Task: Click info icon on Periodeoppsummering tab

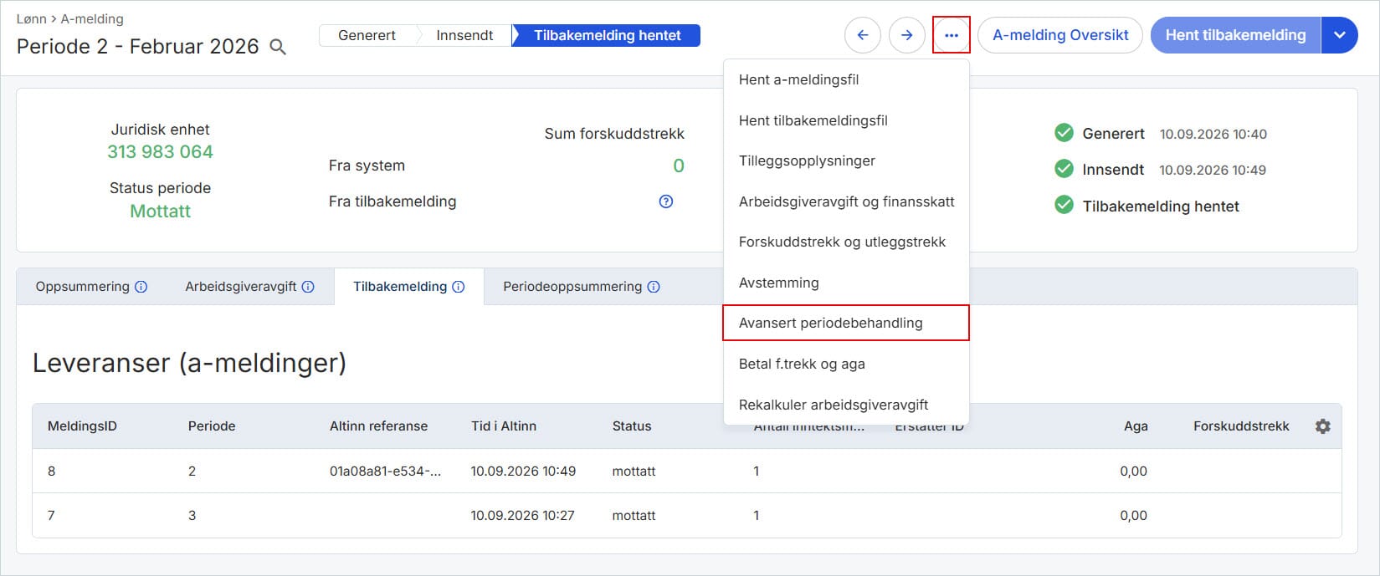Action: [x=654, y=287]
